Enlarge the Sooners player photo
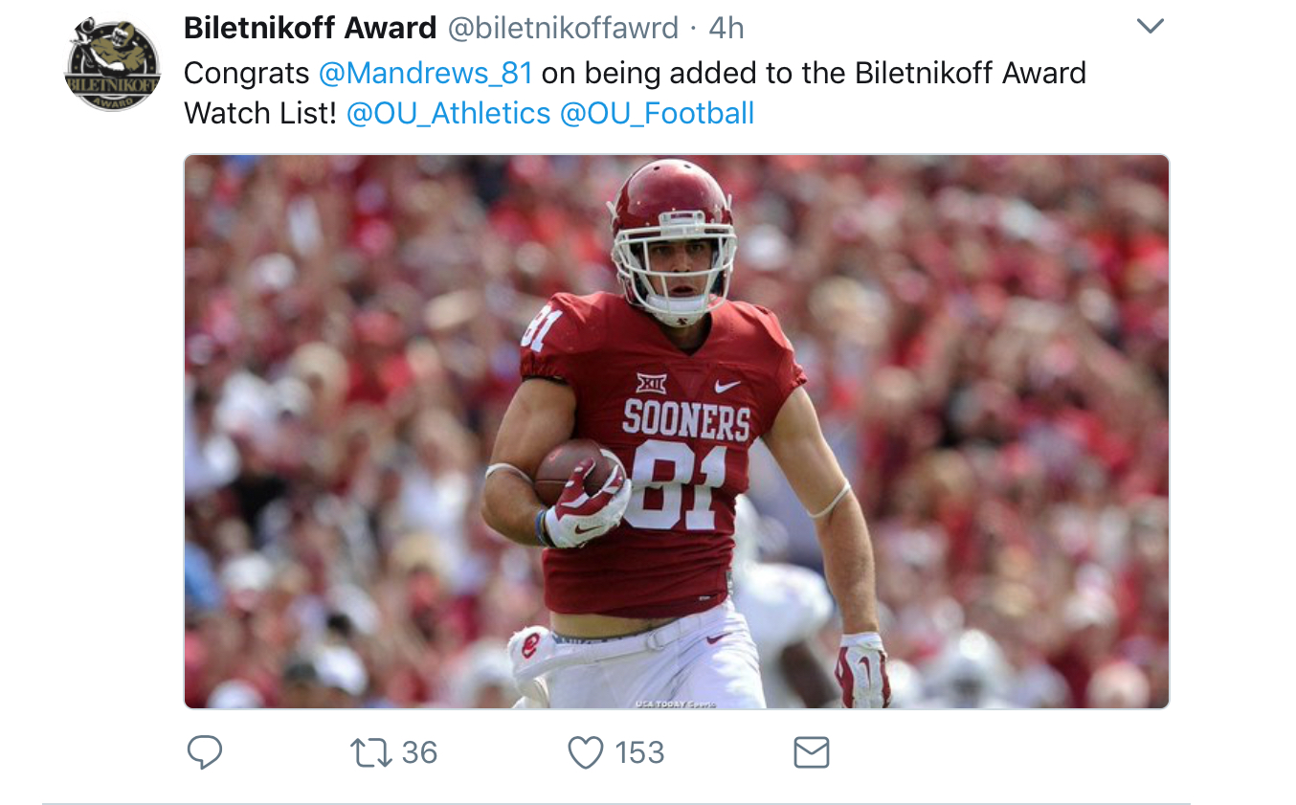Viewport: 1296px width, 805px height. click(x=676, y=431)
